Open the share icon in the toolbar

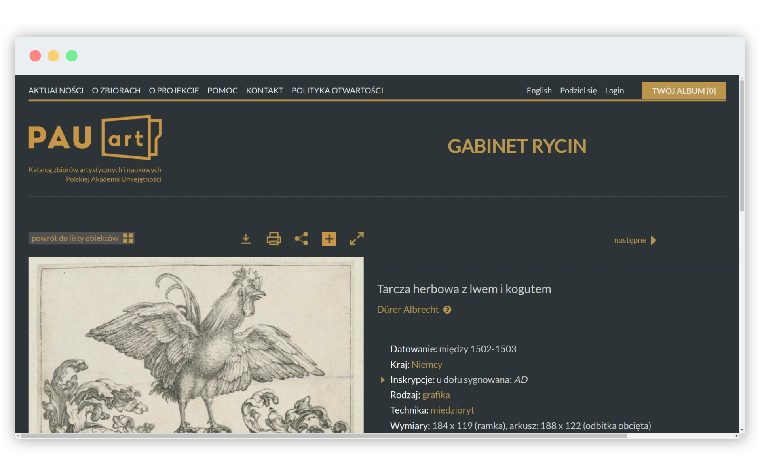click(x=301, y=239)
